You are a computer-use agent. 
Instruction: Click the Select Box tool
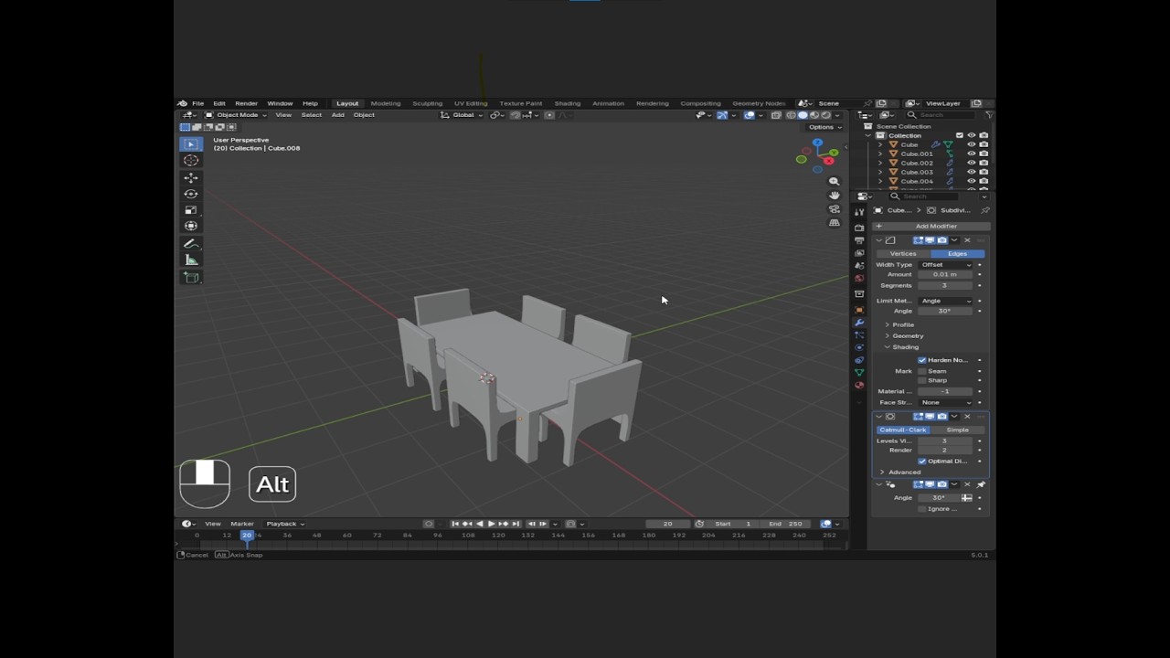click(x=191, y=144)
